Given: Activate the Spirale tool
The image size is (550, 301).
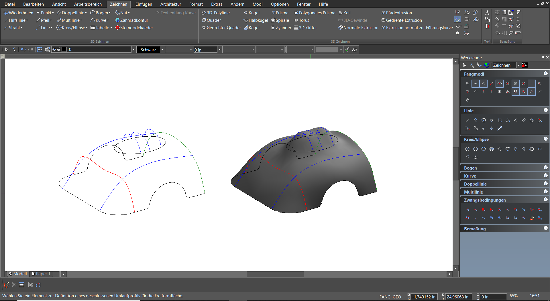Looking at the screenshot, I should point(280,20).
